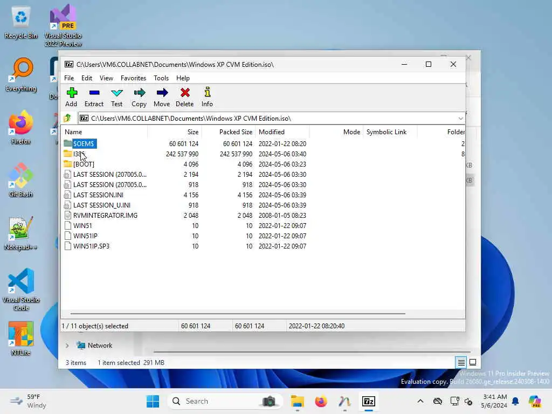This screenshot has width=552, height=414.
Task: Click the Add toolbar icon in 7-Zip
Action: [x=72, y=97]
